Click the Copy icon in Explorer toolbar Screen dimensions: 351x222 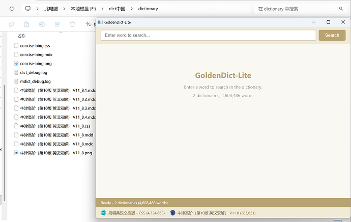[11, 24]
